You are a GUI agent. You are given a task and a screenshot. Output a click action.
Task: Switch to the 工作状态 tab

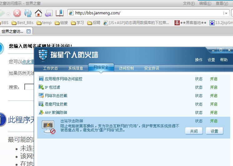[50, 68]
